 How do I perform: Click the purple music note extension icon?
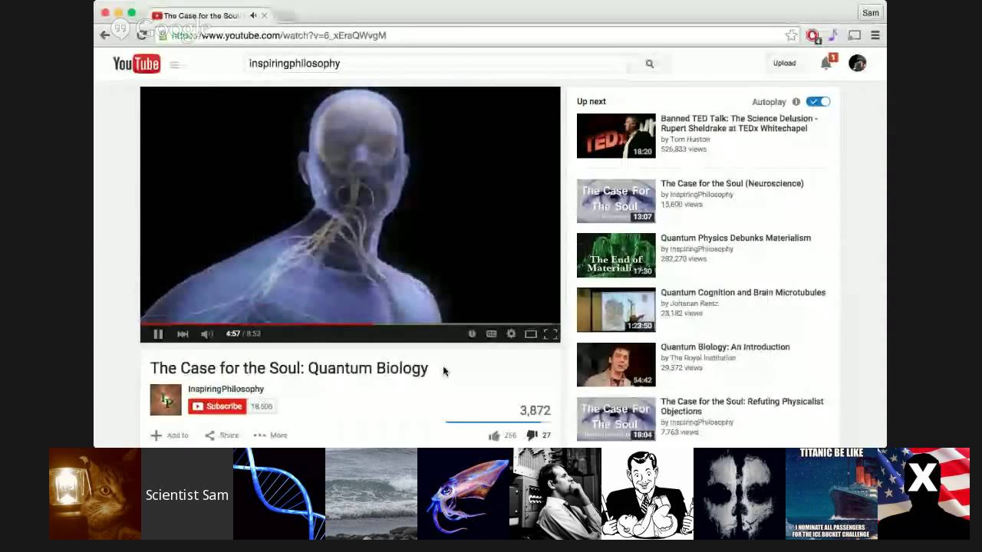coord(833,35)
